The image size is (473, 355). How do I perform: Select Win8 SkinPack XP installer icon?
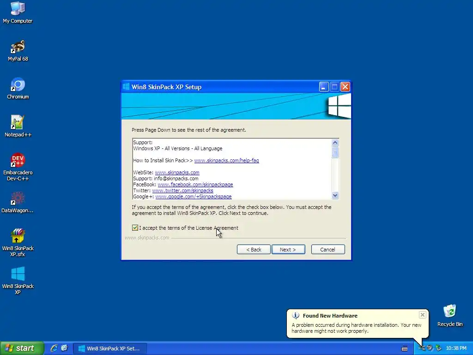point(18,281)
